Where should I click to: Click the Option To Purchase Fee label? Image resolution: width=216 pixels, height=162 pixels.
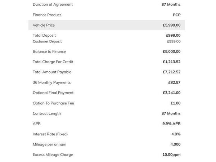tap(53, 103)
